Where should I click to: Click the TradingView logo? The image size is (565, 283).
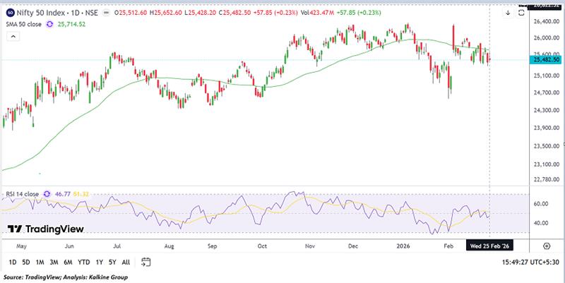click(x=46, y=229)
